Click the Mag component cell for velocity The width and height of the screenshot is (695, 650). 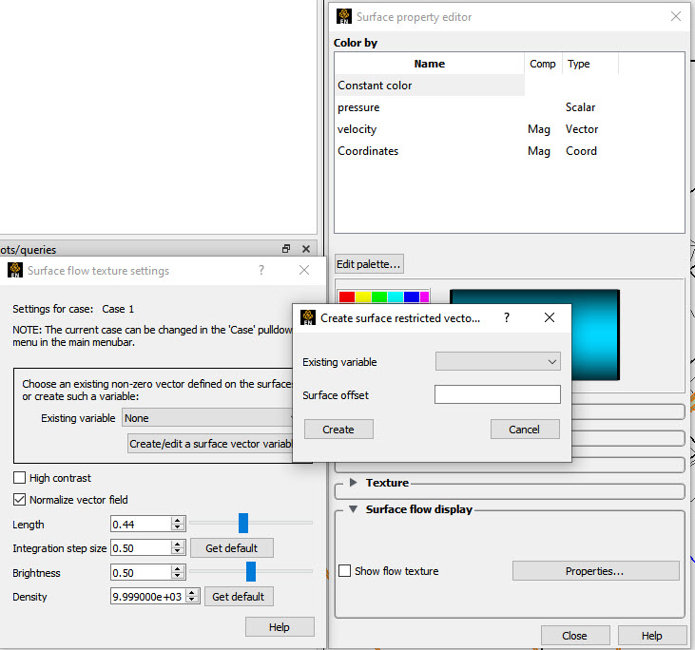[539, 129]
